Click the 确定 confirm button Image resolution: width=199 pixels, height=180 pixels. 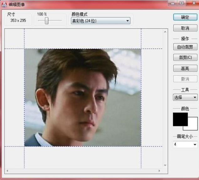185,17
